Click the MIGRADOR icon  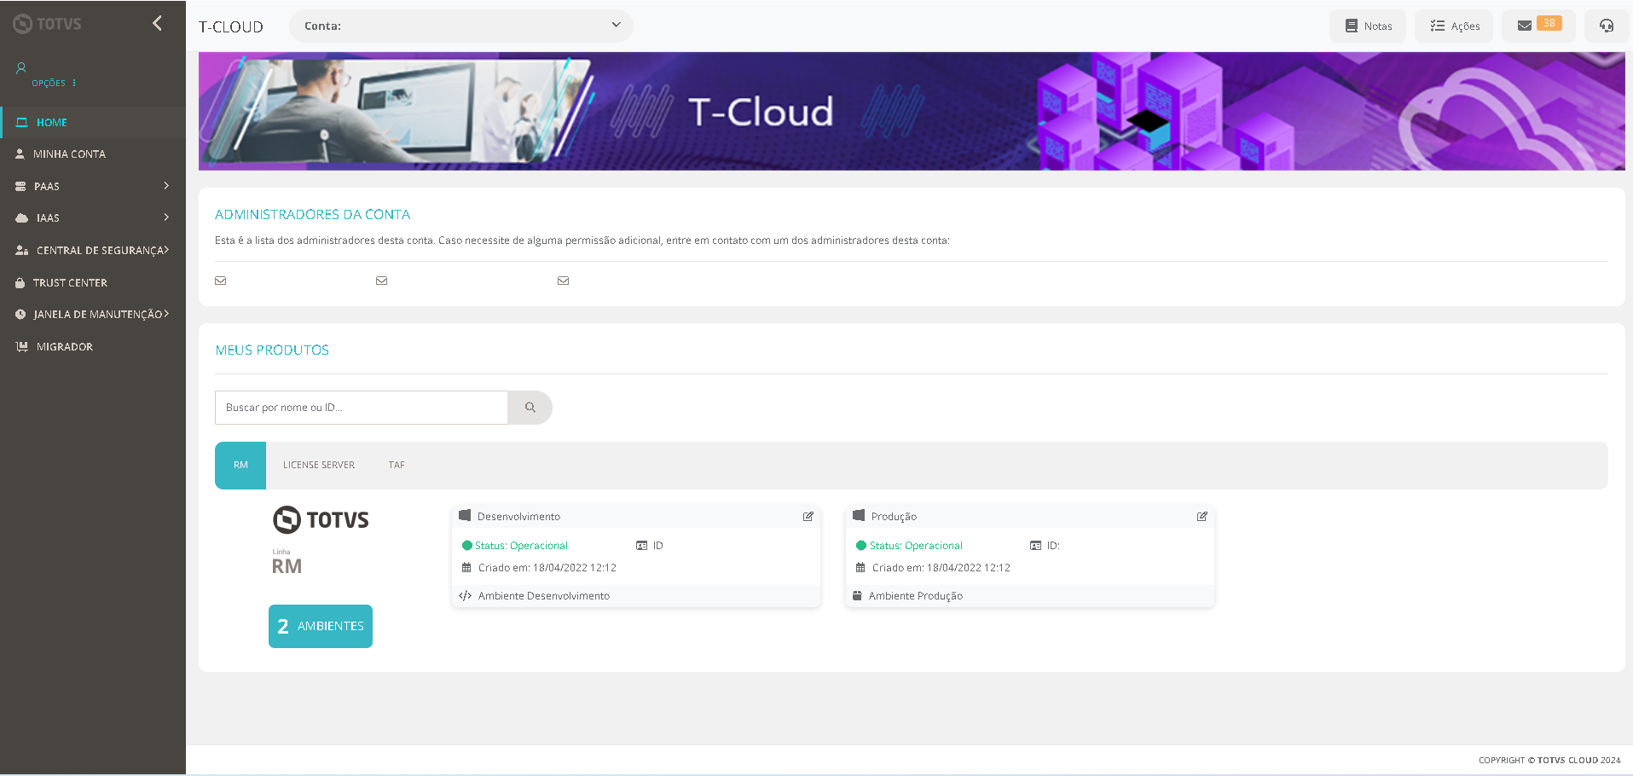(x=22, y=346)
